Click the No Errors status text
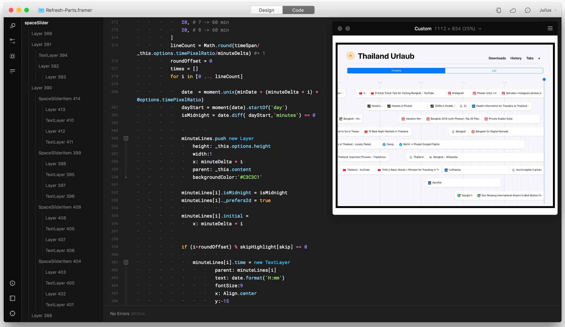 [x=120, y=313]
